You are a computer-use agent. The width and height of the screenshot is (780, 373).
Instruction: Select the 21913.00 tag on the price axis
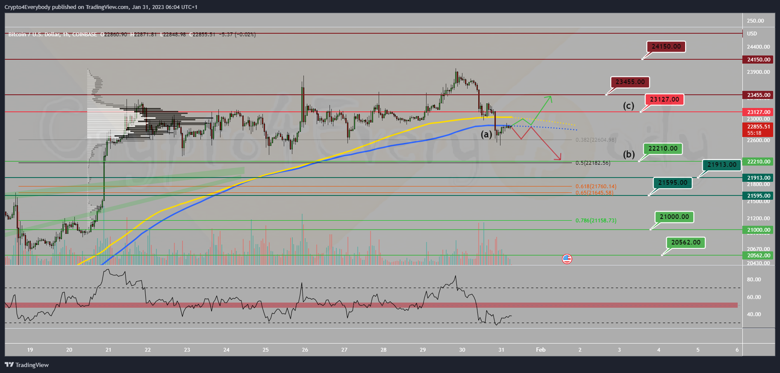(759, 178)
